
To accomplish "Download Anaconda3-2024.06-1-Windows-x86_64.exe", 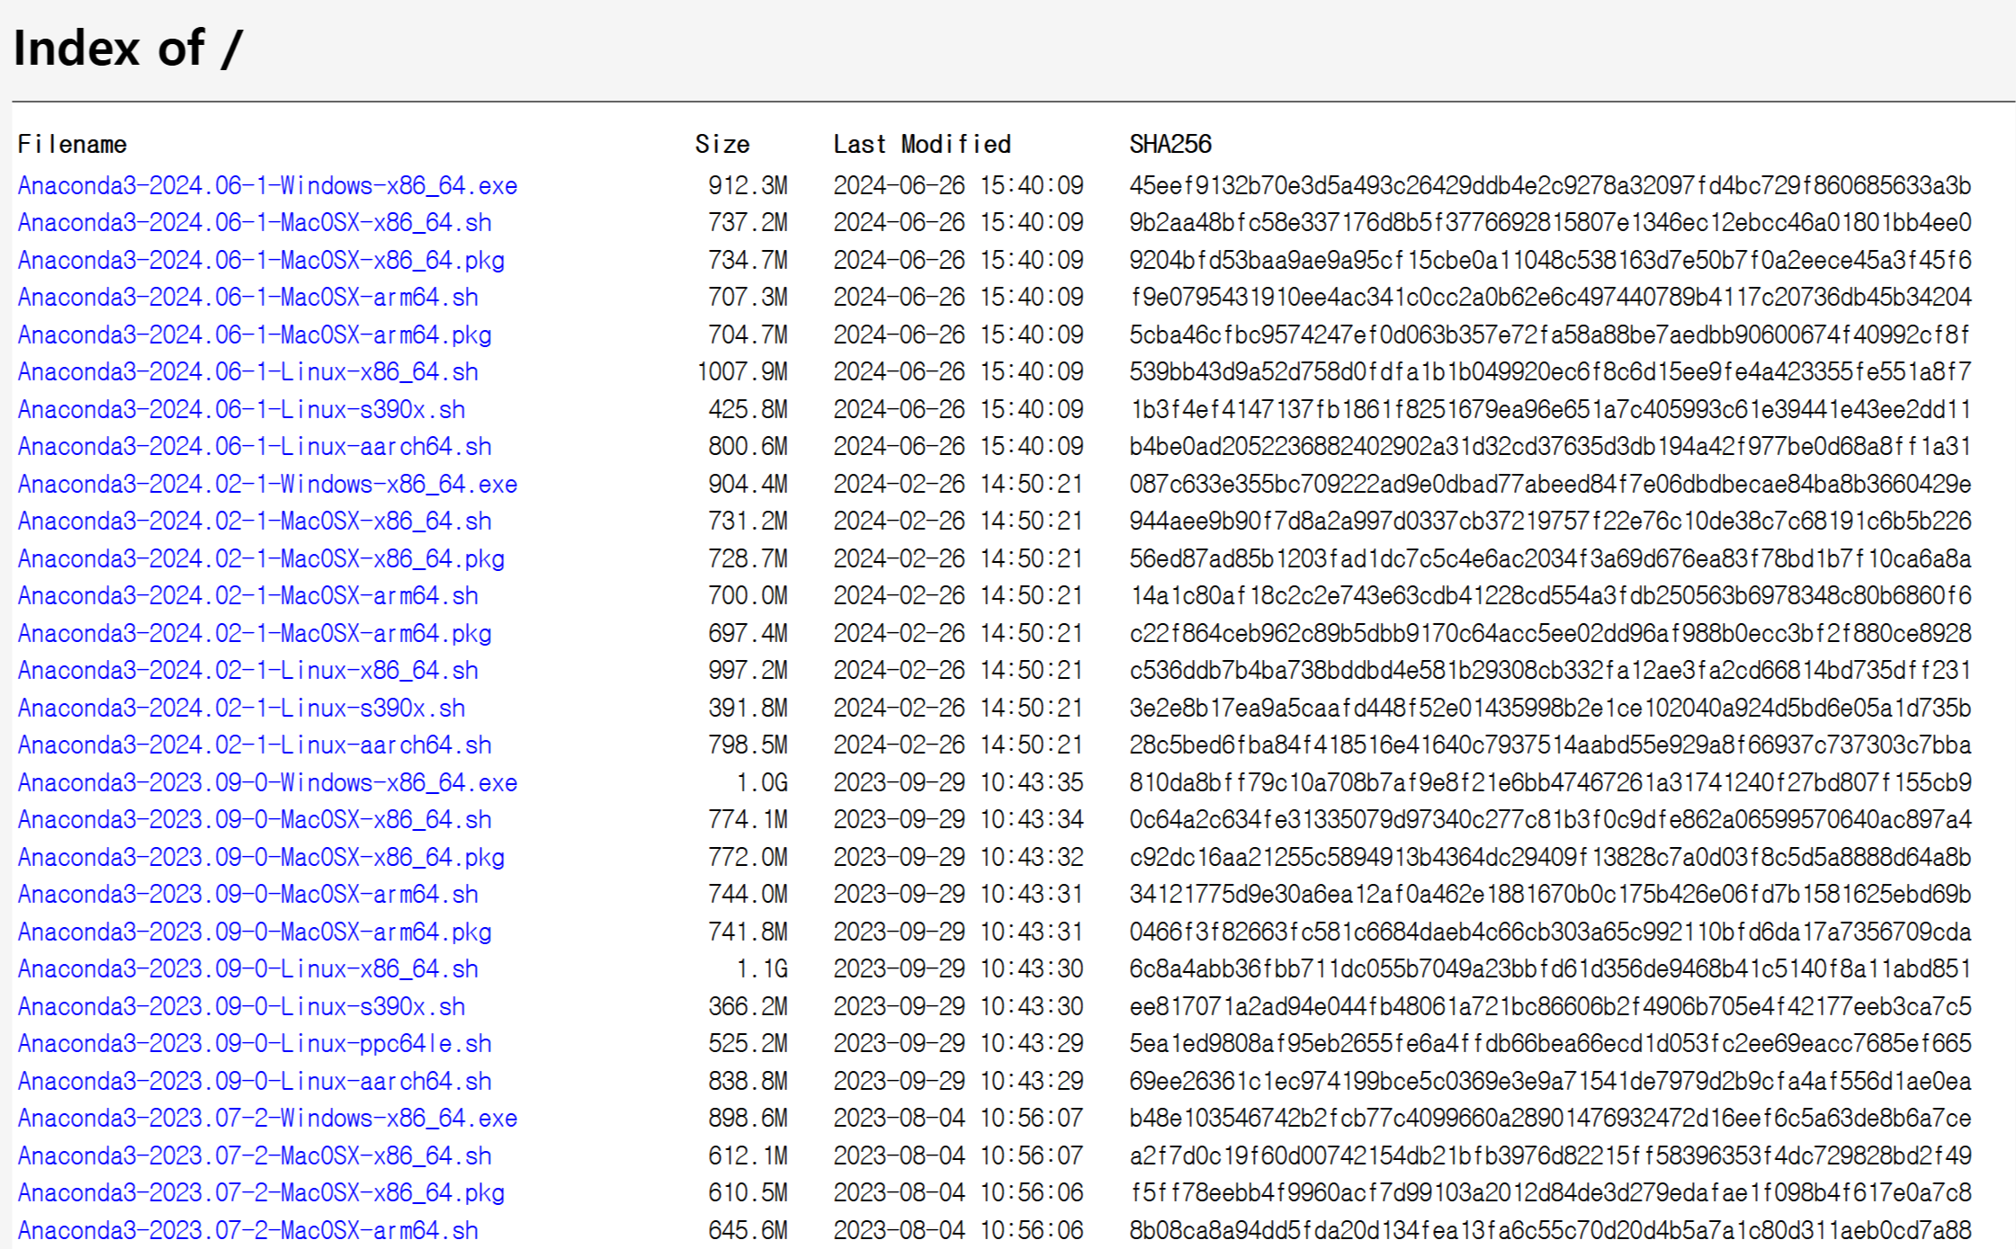I will point(267,186).
